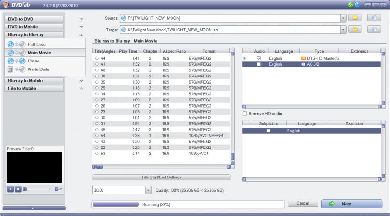The width and height of the screenshot is (390, 216).
Task: Choose the Clone mode option
Action: click(33, 61)
